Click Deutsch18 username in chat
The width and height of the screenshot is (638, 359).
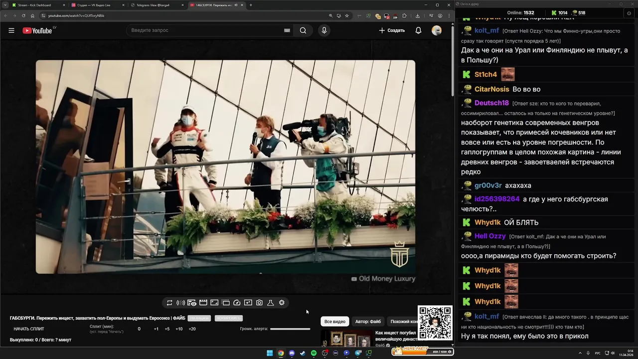(491, 103)
